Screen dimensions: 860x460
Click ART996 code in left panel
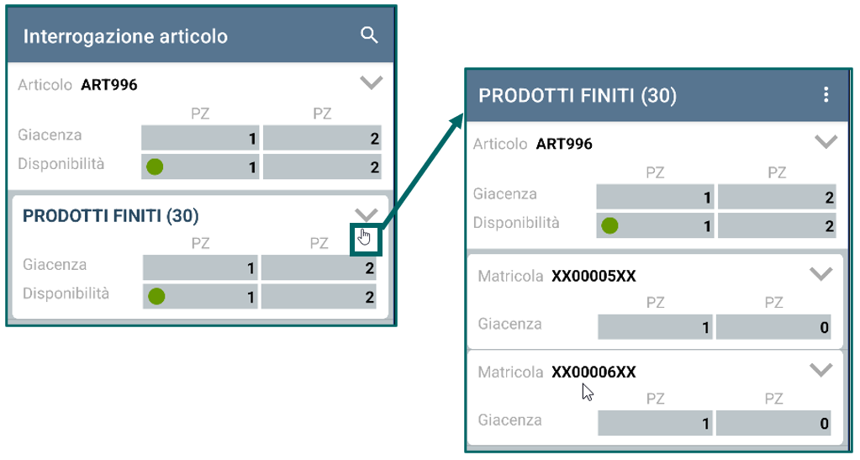pos(109,85)
